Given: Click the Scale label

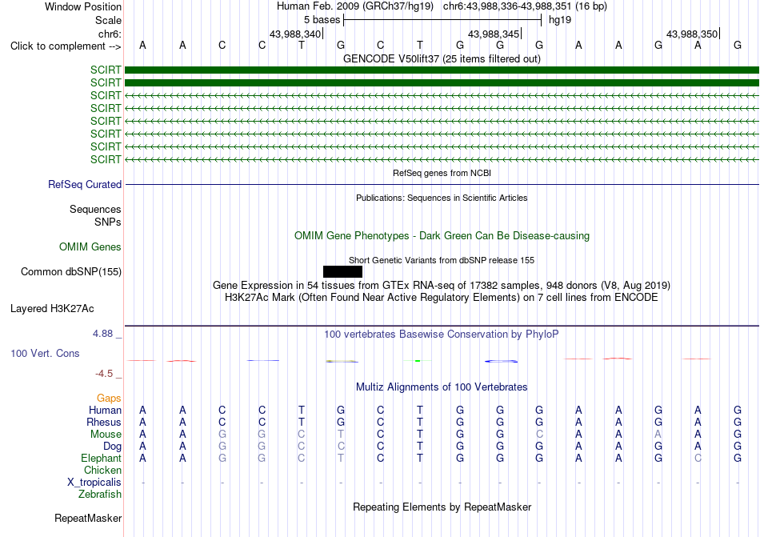Looking at the screenshot, I should (109, 20).
